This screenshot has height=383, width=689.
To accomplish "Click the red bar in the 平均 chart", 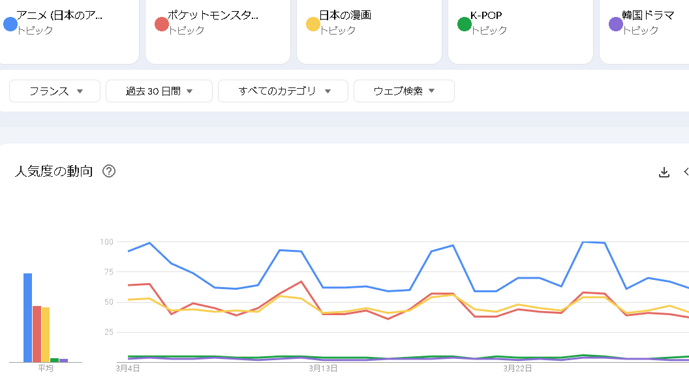I will 37,333.
